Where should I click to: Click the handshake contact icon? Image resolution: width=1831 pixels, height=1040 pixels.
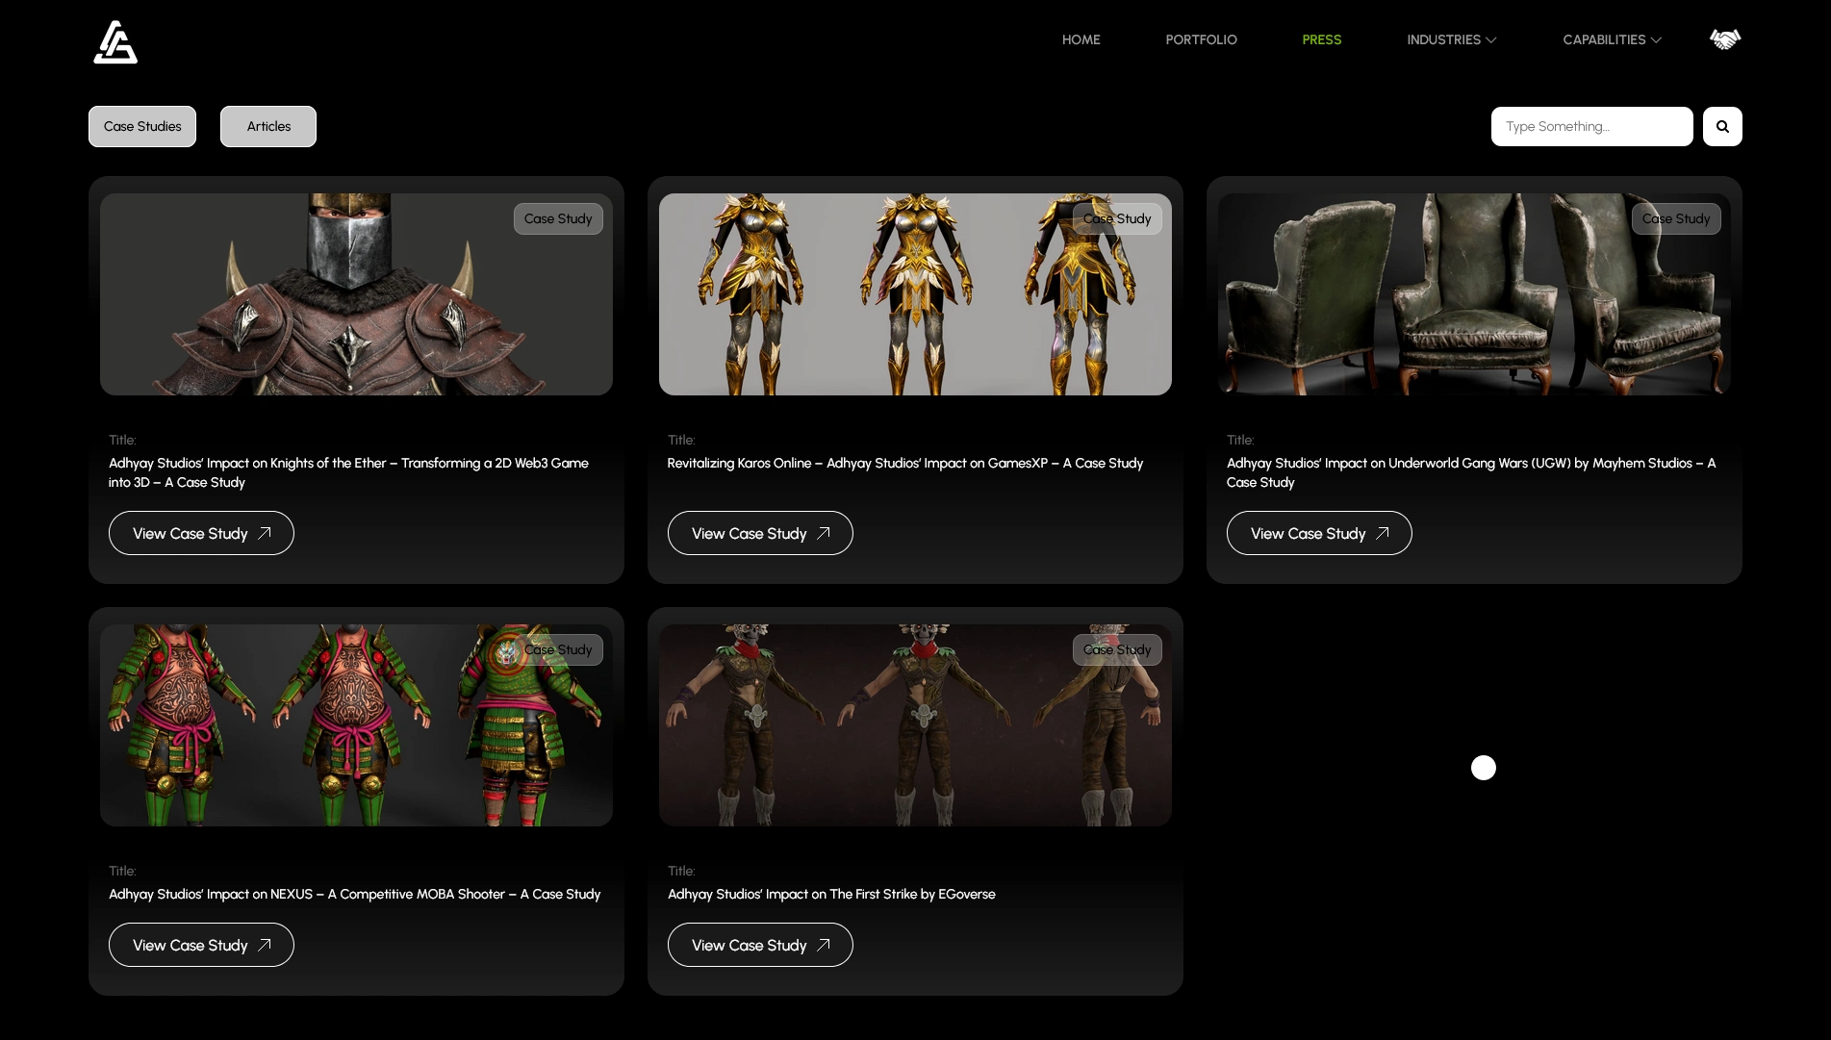[x=1725, y=39]
